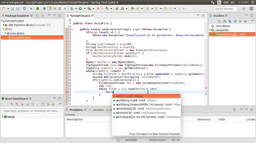The width and height of the screenshot is (256, 143).
Task: Open the Back history dropdown arrow
Action: (x=175, y=8)
